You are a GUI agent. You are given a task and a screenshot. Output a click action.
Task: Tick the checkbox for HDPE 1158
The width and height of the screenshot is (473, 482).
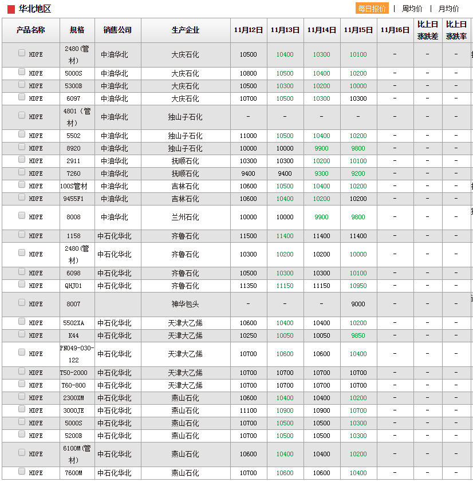point(22,234)
